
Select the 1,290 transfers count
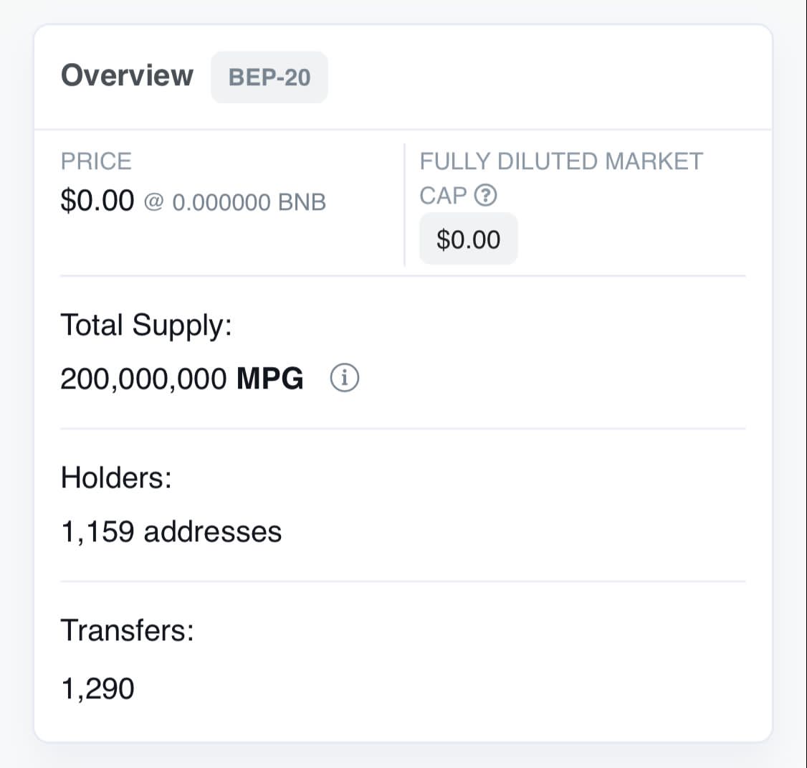point(97,688)
